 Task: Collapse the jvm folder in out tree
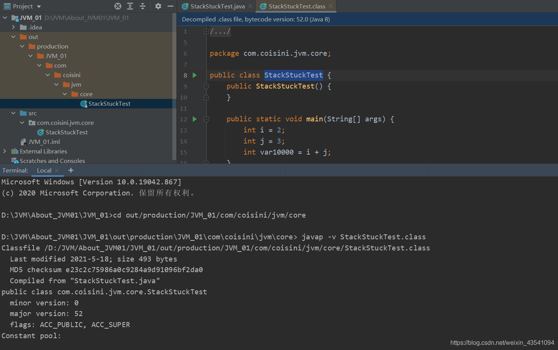pyautogui.click(x=56, y=84)
